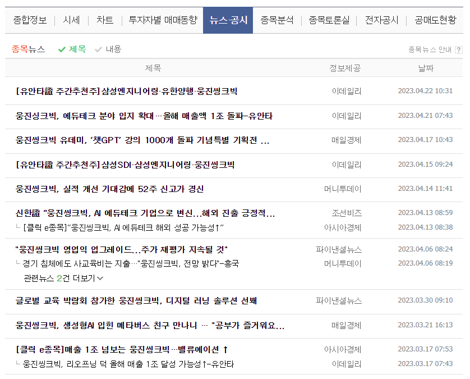Click the 날짜 column header
The image size is (470, 379).
point(426,68)
